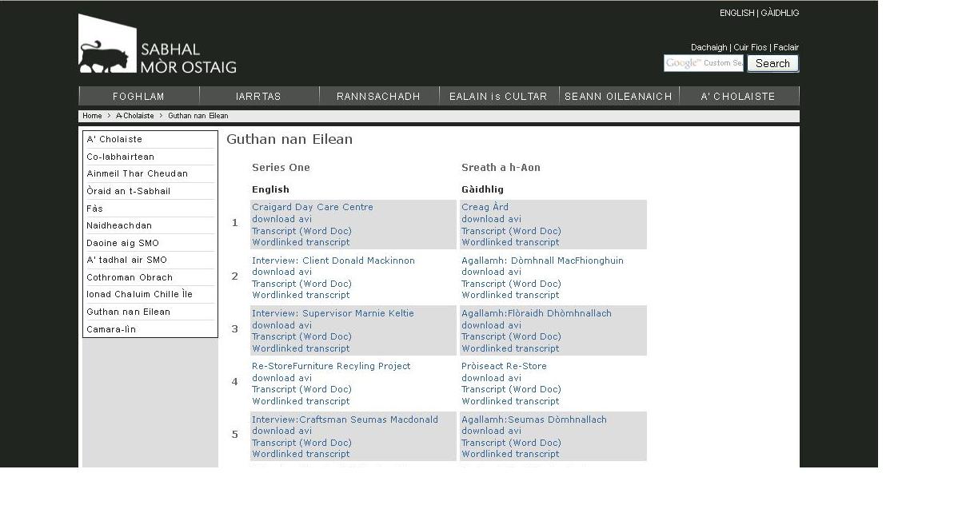Open the Pròiseact Re-Store link
The width and height of the screenshot is (970, 513).
[x=504, y=366]
